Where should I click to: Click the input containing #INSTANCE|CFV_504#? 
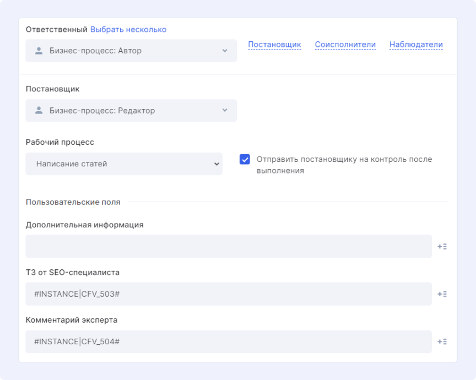pos(228,342)
